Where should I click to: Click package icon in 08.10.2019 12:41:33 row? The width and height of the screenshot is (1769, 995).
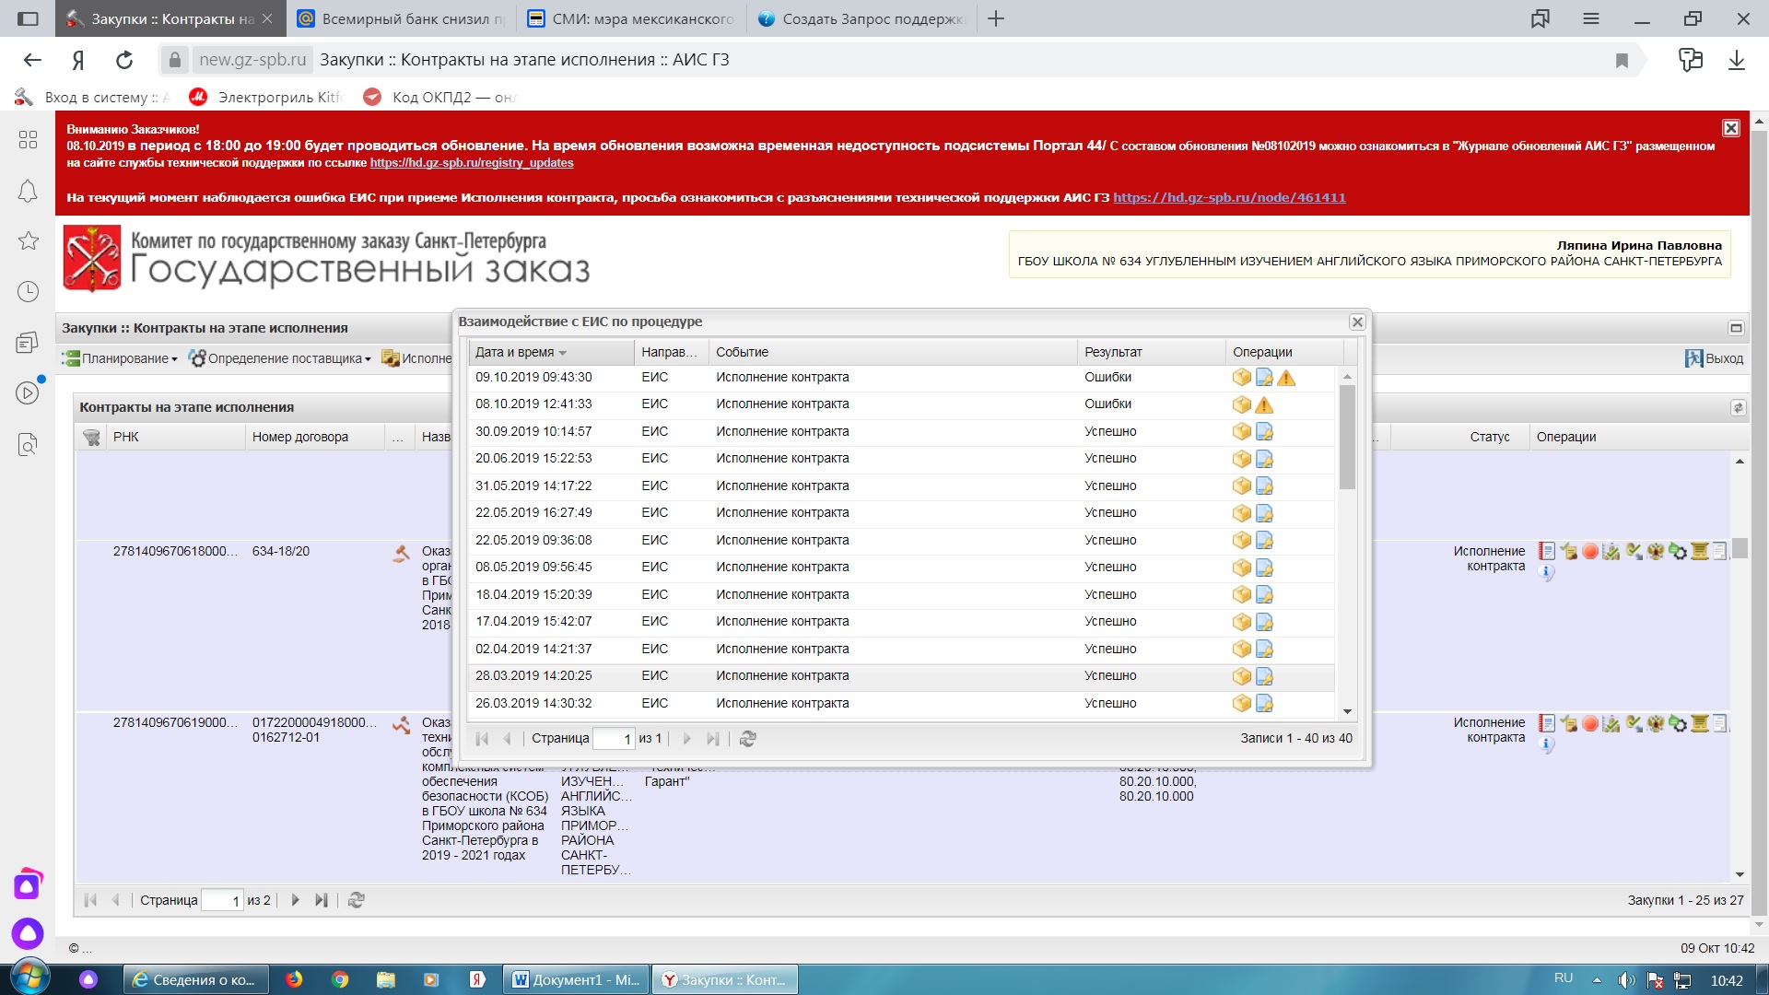[x=1241, y=404]
